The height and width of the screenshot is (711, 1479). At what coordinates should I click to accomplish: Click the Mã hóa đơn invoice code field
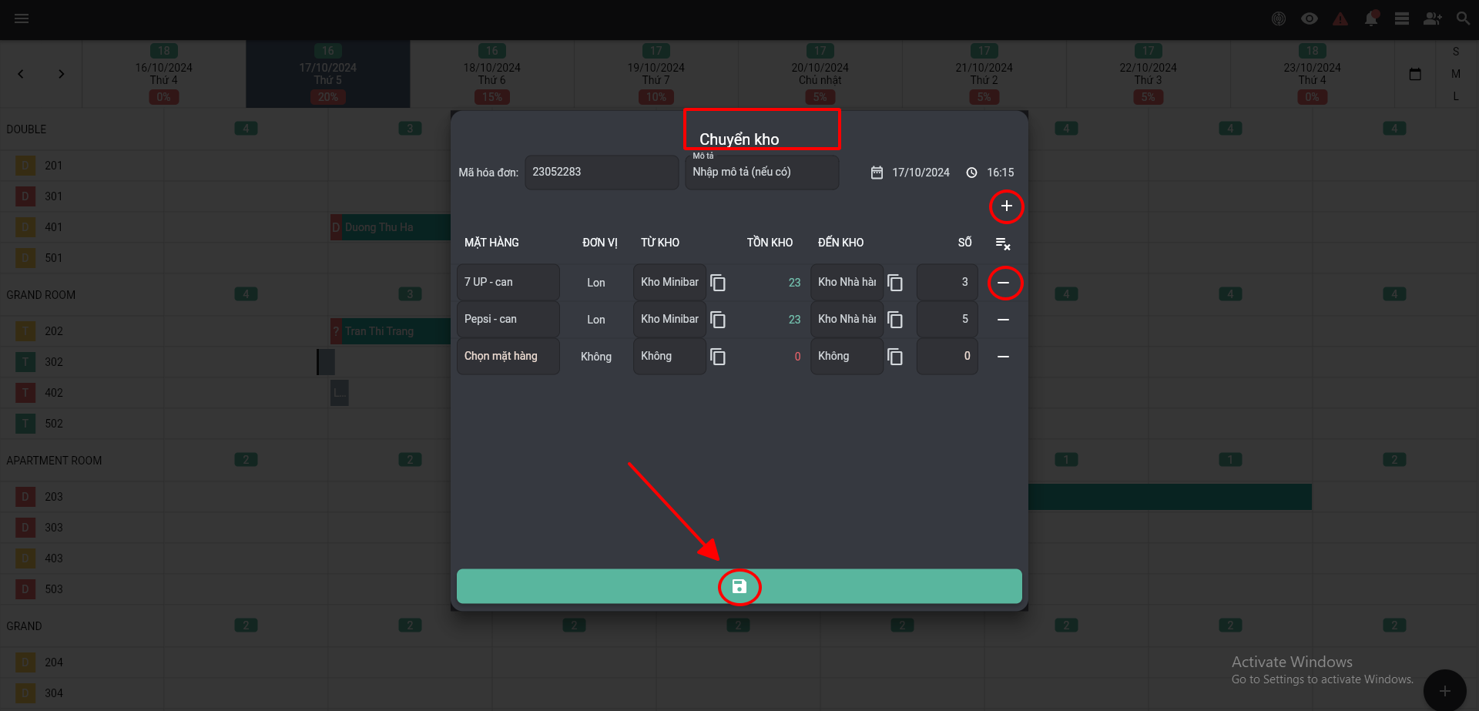pos(602,172)
